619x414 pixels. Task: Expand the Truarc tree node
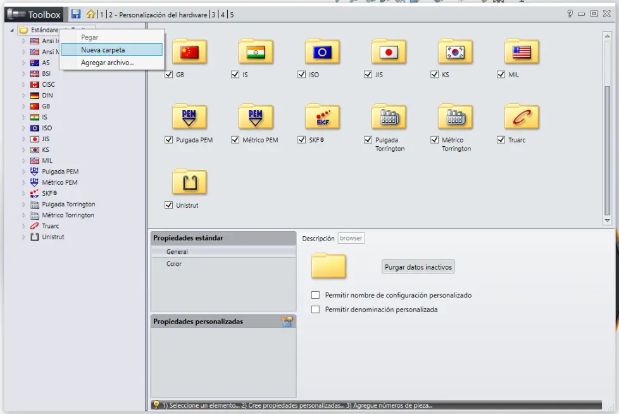point(24,226)
